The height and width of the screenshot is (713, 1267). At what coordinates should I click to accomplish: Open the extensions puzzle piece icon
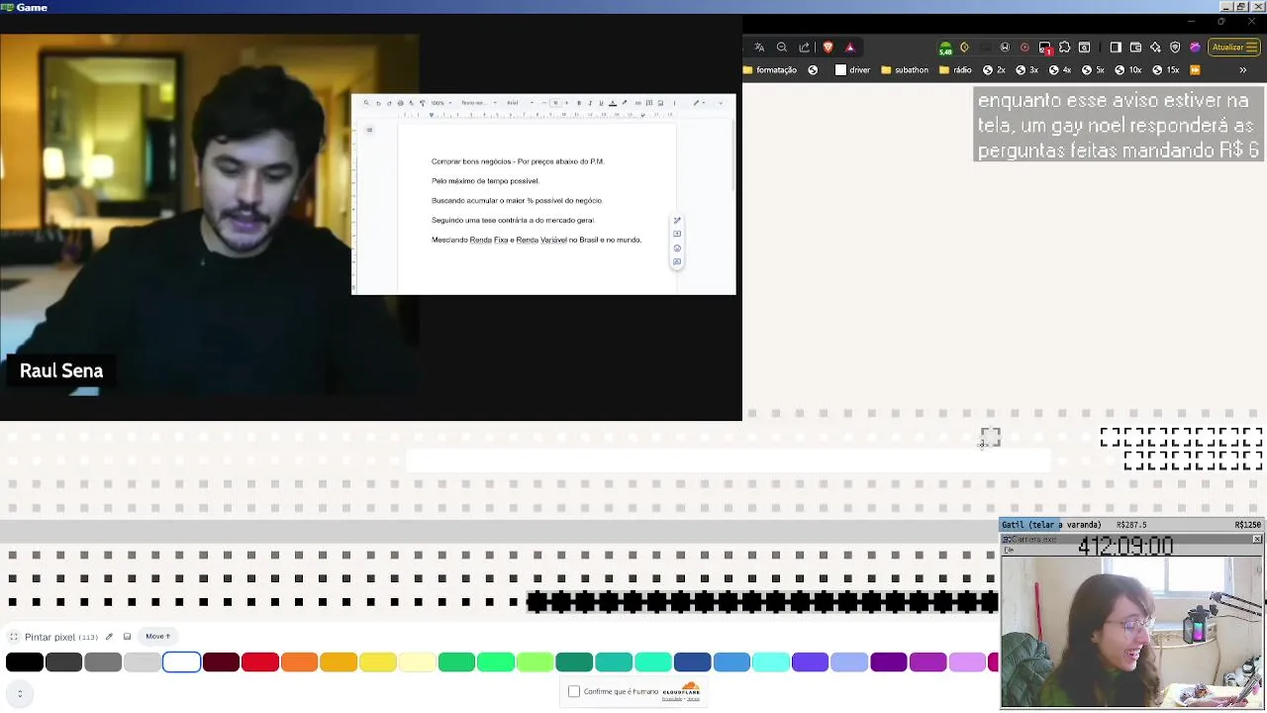[x=1065, y=47]
